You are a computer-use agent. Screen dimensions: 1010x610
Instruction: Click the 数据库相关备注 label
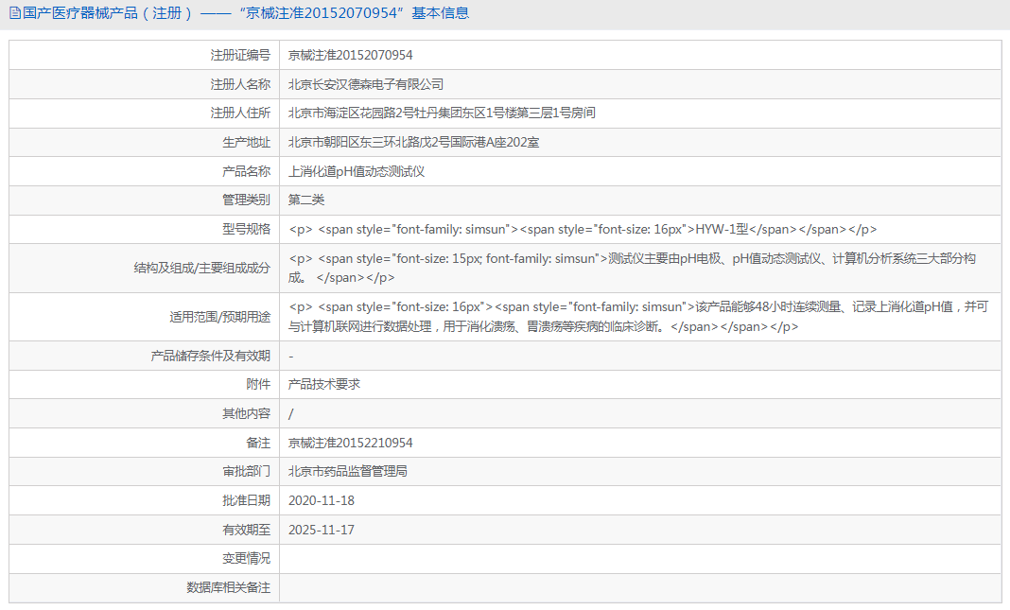pyautogui.click(x=229, y=587)
